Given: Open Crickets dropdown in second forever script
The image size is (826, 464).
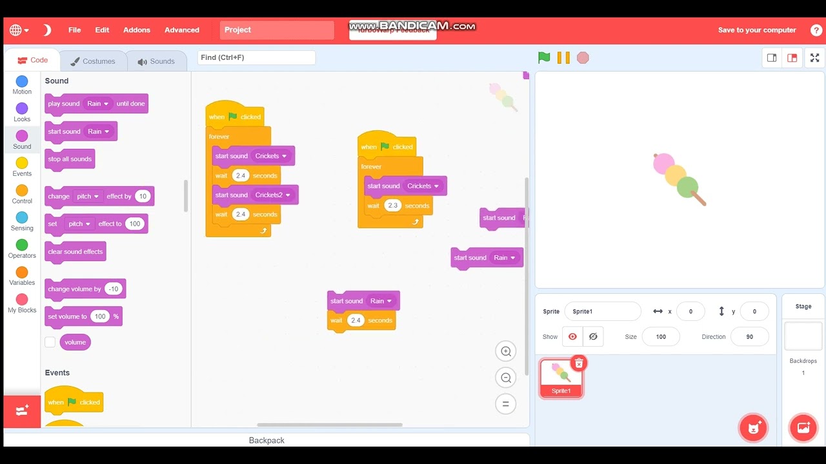Looking at the screenshot, I should pos(423,186).
